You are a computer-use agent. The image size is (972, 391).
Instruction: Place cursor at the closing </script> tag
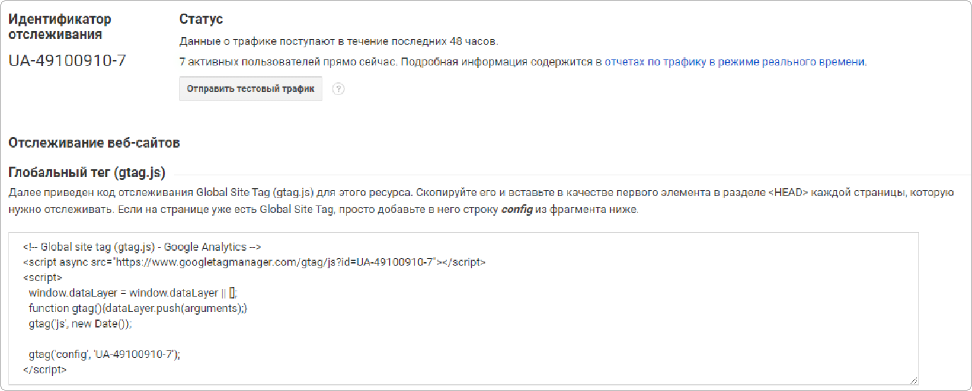pyautogui.click(x=45, y=370)
